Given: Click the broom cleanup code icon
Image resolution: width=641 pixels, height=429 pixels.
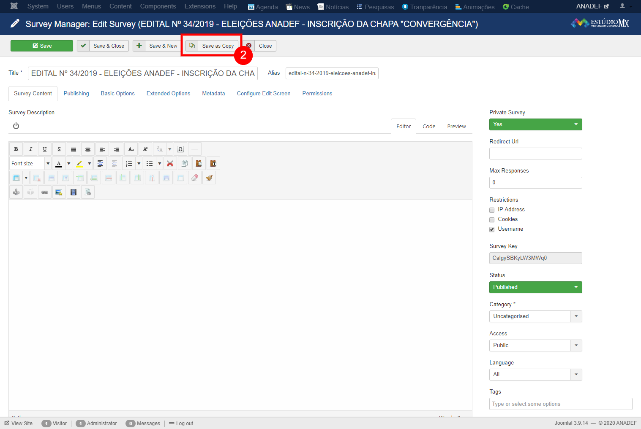Looking at the screenshot, I should click(209, 178).
